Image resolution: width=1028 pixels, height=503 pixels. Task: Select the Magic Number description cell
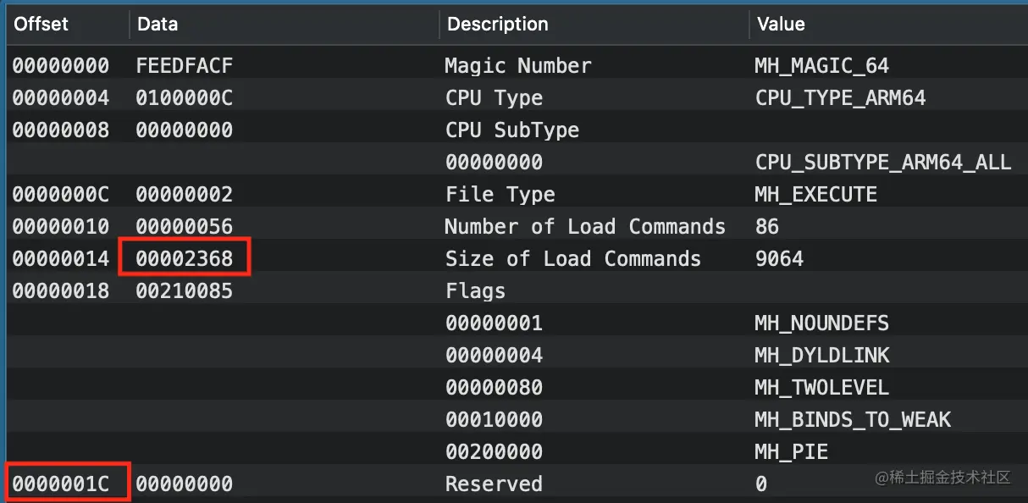518,66
